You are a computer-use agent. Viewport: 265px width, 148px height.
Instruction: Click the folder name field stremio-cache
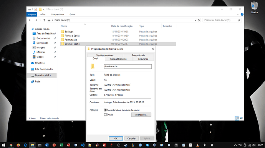point(128,66)
